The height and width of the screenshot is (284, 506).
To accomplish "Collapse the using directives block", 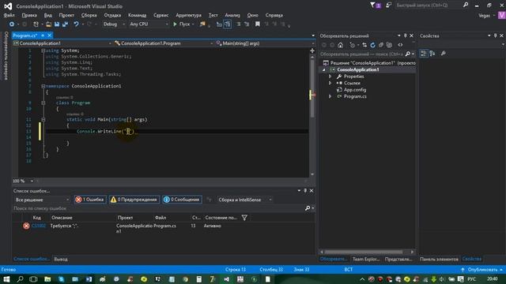I will coord(43,50).
